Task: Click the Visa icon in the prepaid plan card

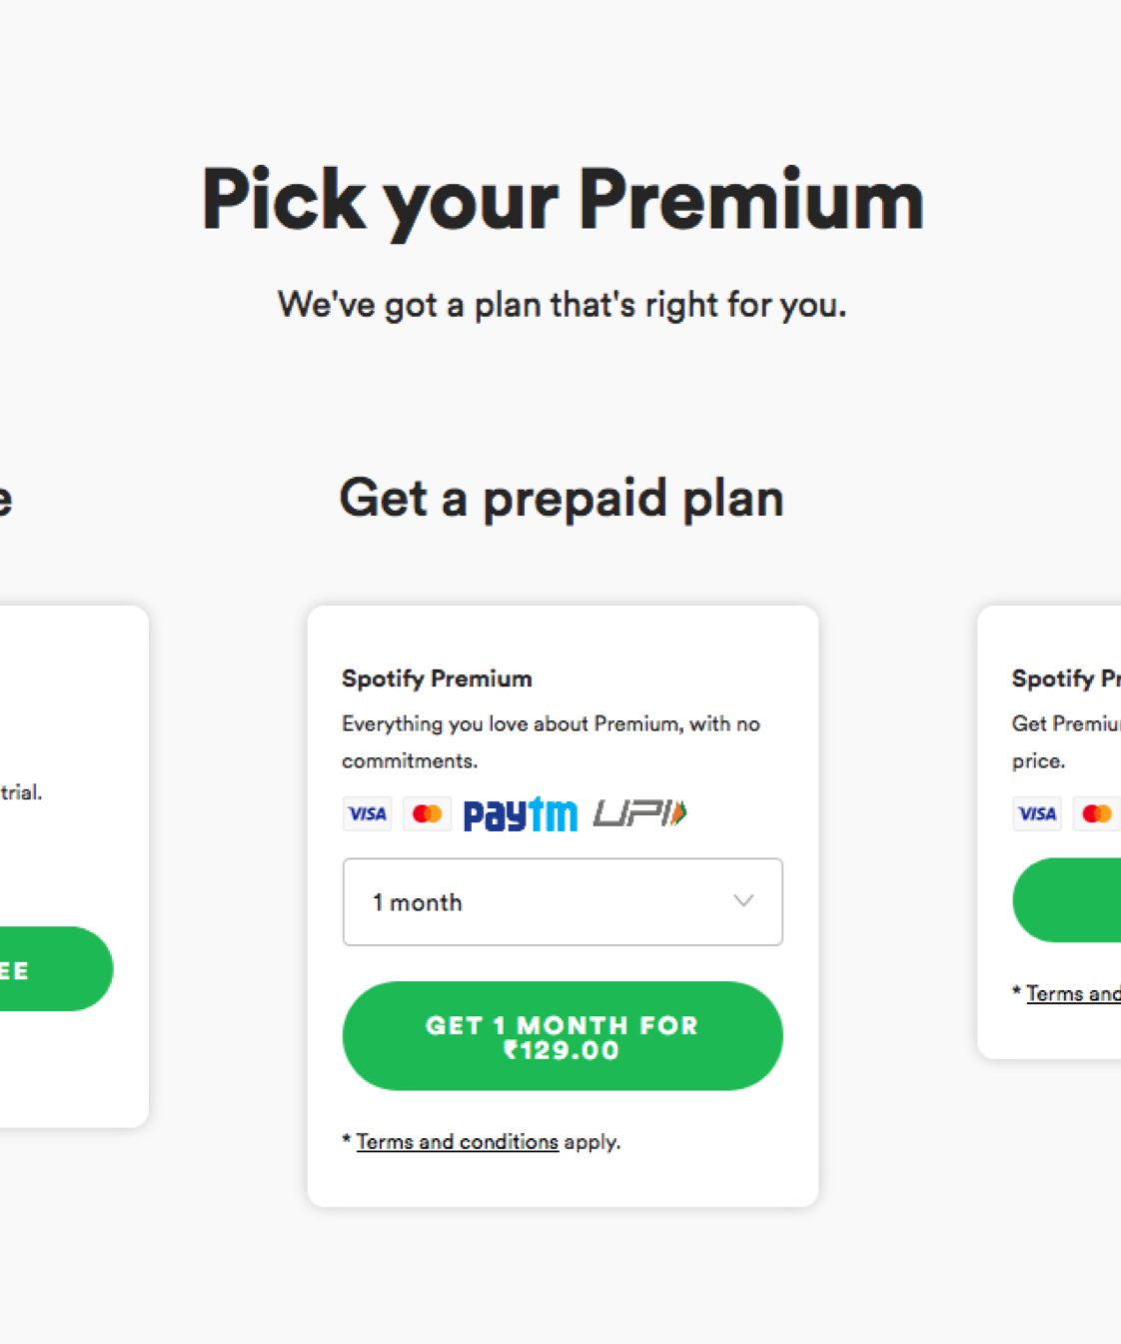Action: (367, 814)
